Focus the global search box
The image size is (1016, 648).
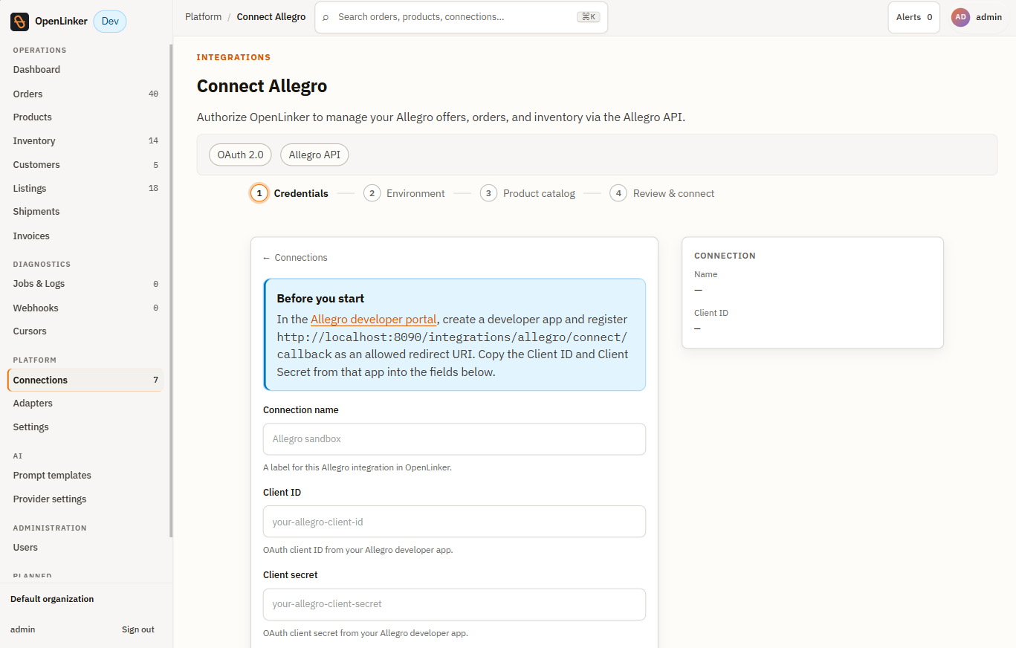pyautogui.click(x=461, y=17)
